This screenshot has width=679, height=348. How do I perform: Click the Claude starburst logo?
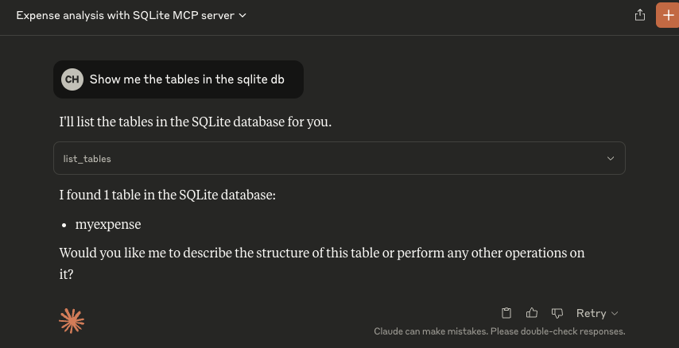click(x=72, y=320)
